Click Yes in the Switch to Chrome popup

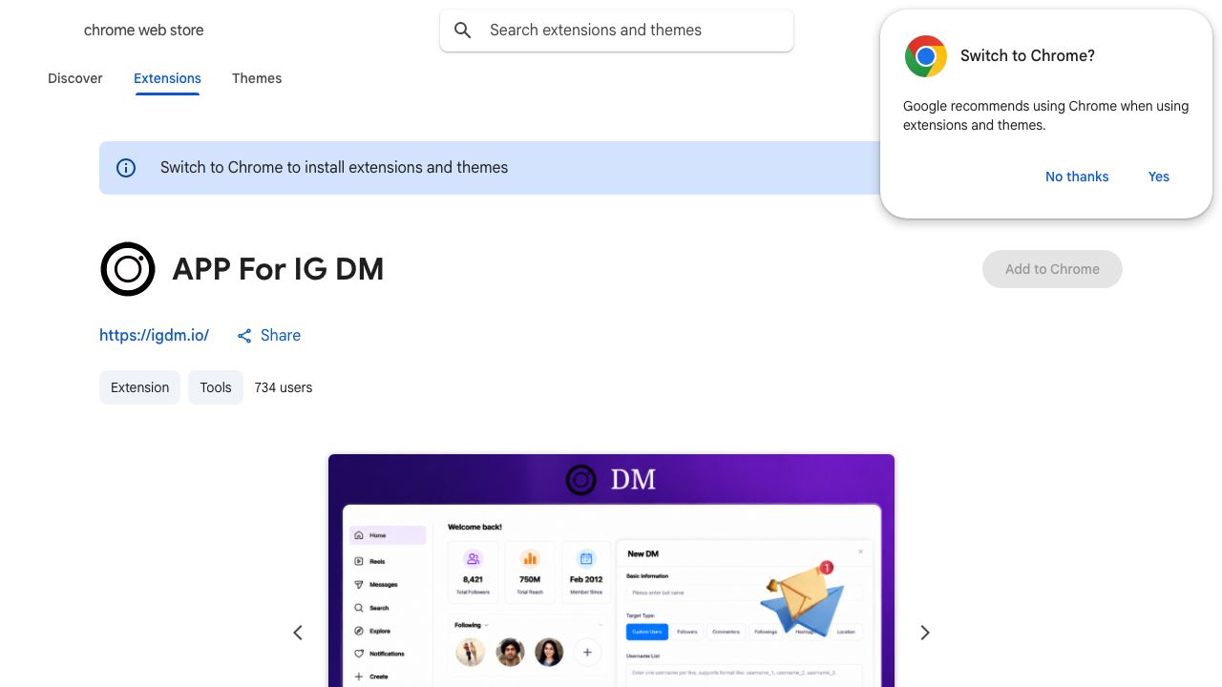coord(1159,177)
